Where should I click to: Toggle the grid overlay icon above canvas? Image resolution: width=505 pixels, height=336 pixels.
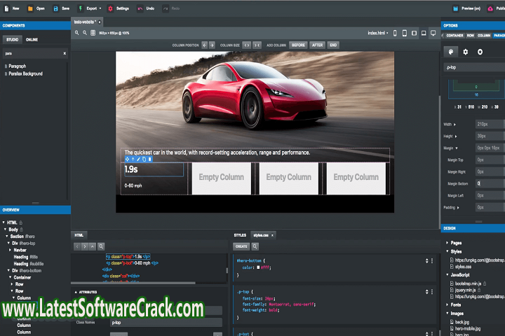coord(93,33)
